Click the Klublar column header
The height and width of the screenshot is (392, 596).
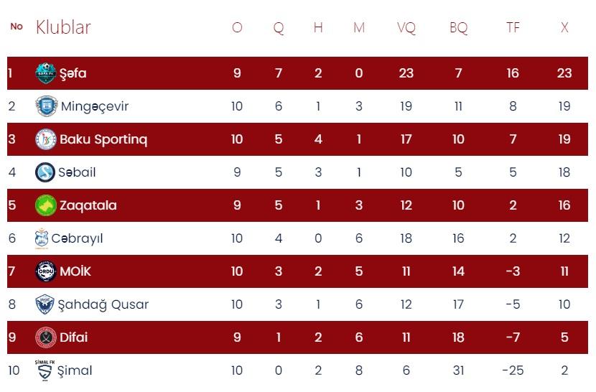63,27
